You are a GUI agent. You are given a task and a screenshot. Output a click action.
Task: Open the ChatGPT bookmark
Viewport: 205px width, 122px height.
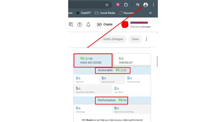point(84,13)
